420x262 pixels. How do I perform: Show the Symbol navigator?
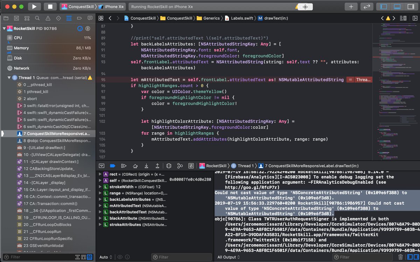(x=27, y=18)
